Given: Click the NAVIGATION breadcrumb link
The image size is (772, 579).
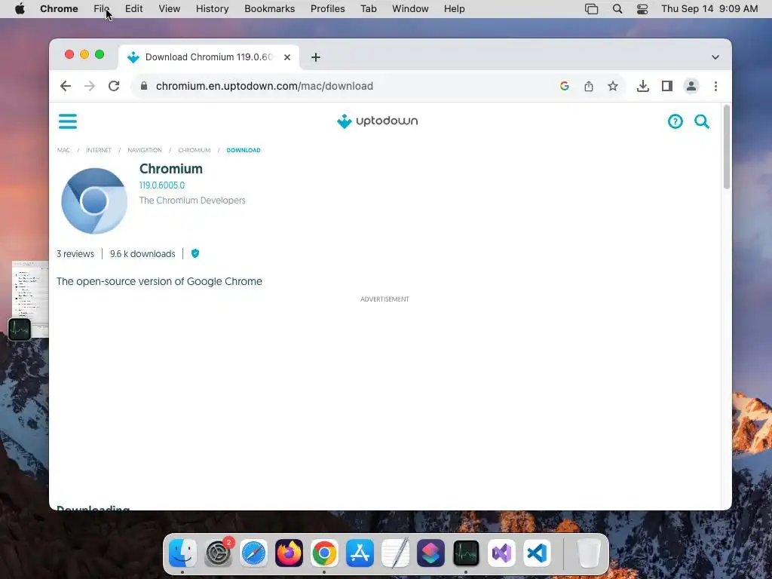Looking at the screenshot, I should tap(144, 150).
